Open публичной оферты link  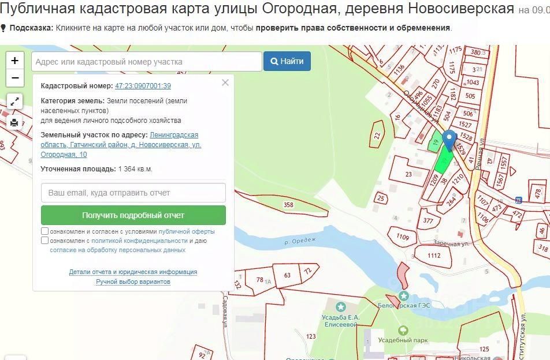(187, 231)
